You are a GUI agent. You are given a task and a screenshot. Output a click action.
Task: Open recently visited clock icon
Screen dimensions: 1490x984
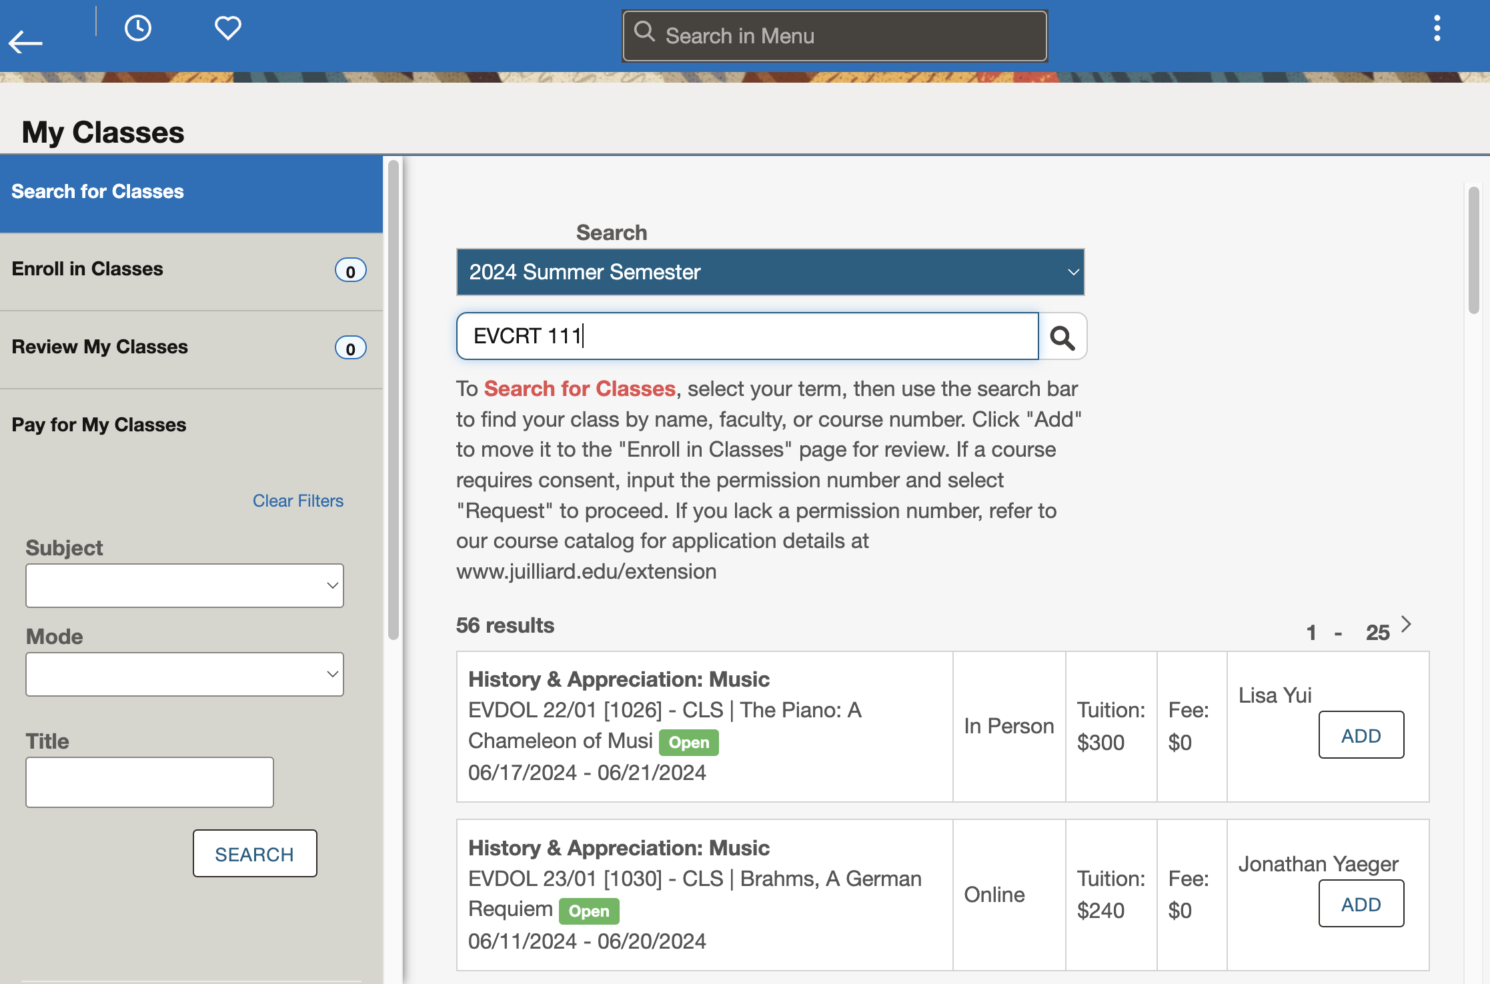138,28
